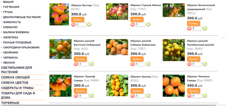Decrease quantity for Абрикос Горный Абакан
226x106 pixels.
click(x=133, y=25)
